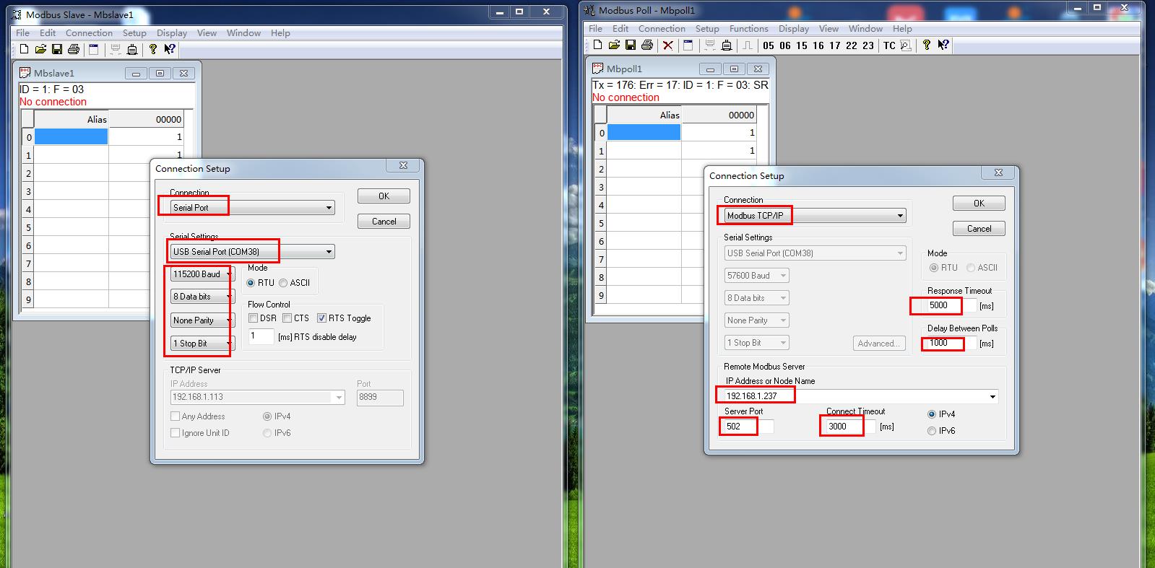Click the Print icon in Modbus Slave toolbar
Viewport: 1155px width, 568px height.
point(74,50)
